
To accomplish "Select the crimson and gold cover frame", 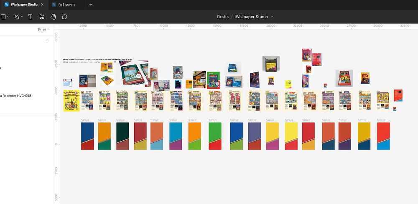I will (140, 136).
